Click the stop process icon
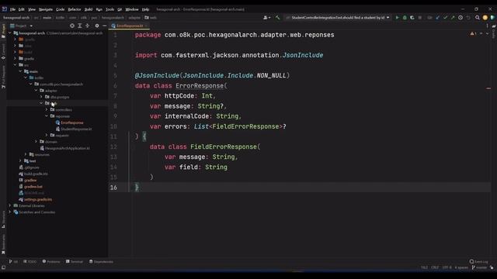The height and width of the screenshot is (279, 497). tap(420, 18)
